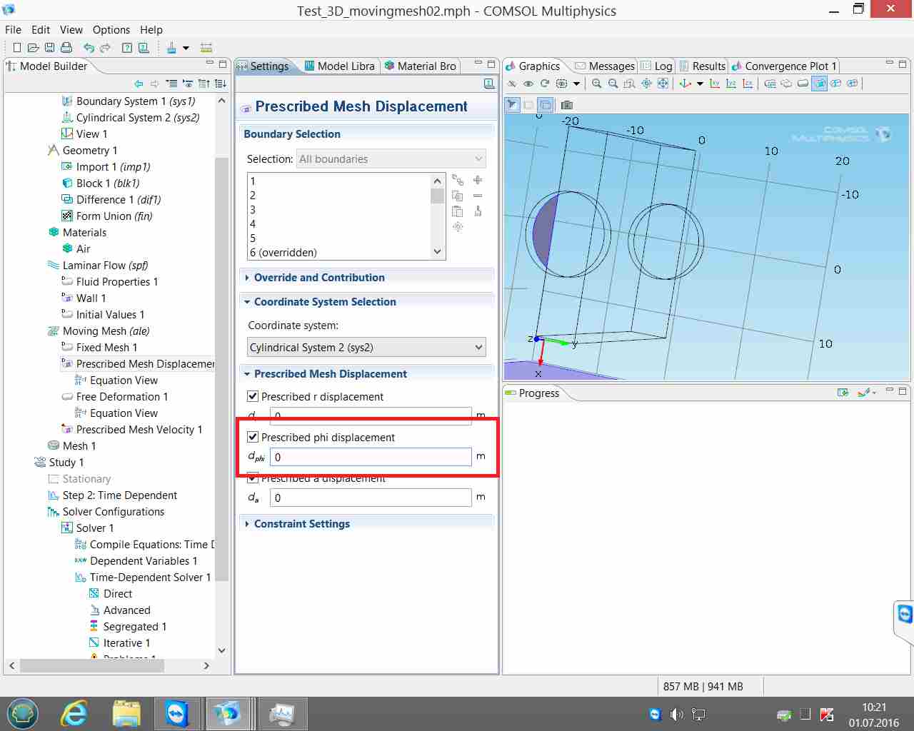Open the Coordinate system dropdown

pos(366,348)
